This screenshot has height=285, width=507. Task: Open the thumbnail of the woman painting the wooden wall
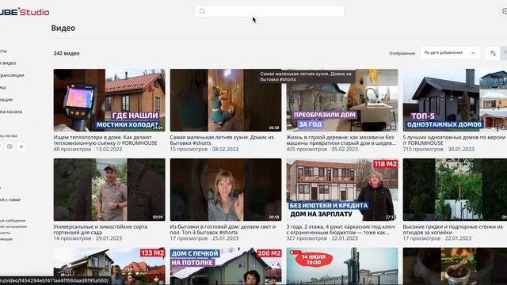pyautogui.click(x=226, y=101)
